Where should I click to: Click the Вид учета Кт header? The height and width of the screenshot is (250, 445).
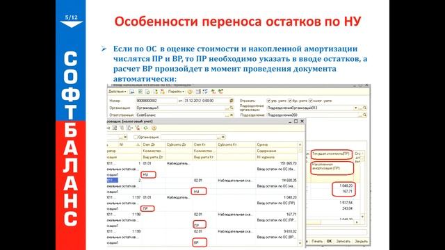click(x=204, y=157)
